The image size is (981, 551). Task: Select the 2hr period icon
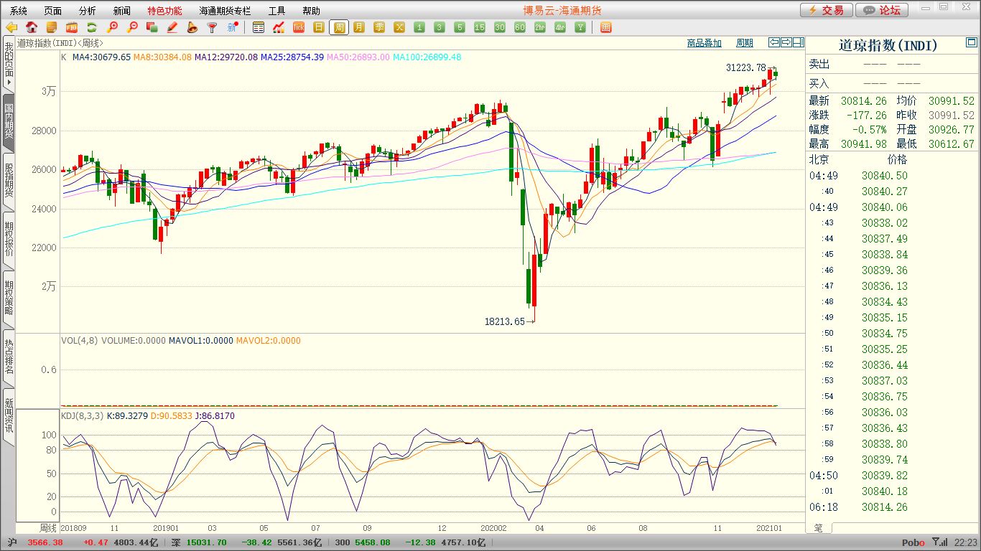540,27
